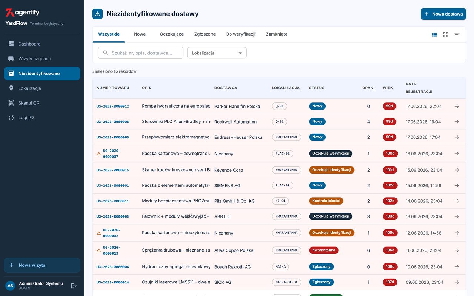Viewport: 474px width, 296px height.
Task: Click the Nowa dostawa button
Action: pyautogui.click(x=443, y=14)
